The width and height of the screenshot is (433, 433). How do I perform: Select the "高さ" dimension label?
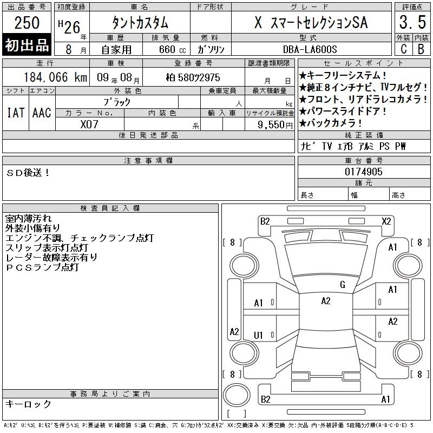[x=398, y=195]
